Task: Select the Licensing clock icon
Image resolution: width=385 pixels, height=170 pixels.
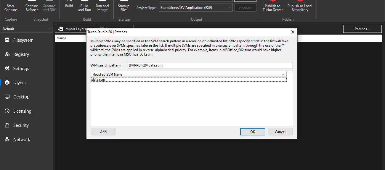Action: tap(7, 111)
